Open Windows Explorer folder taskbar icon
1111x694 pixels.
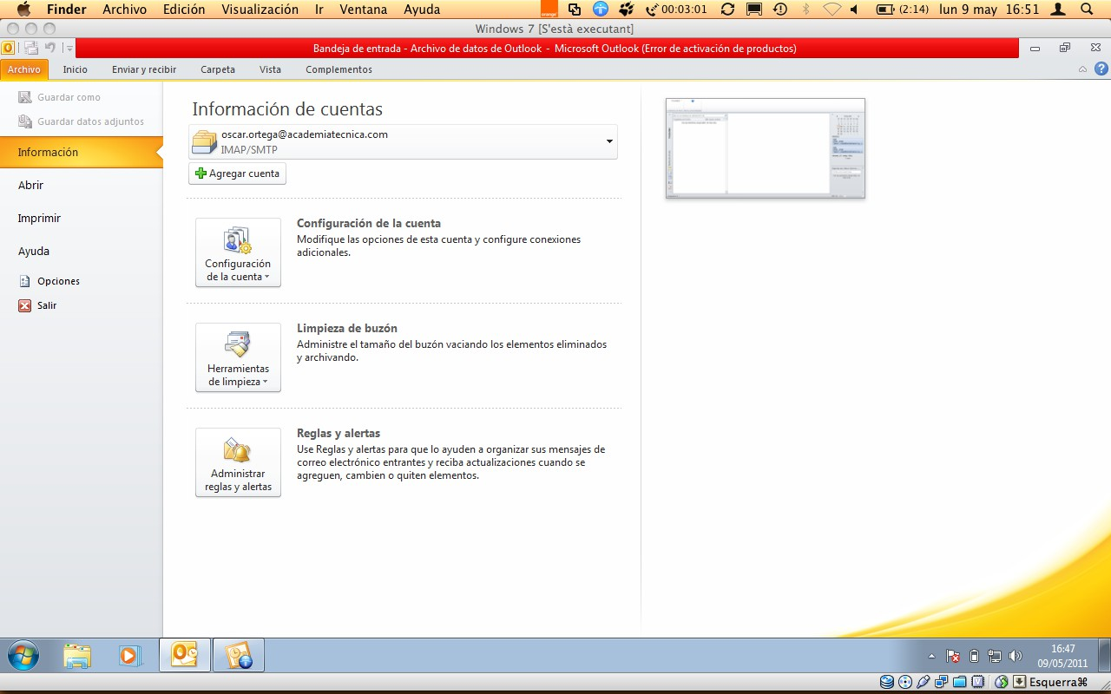tap(77, 656)
